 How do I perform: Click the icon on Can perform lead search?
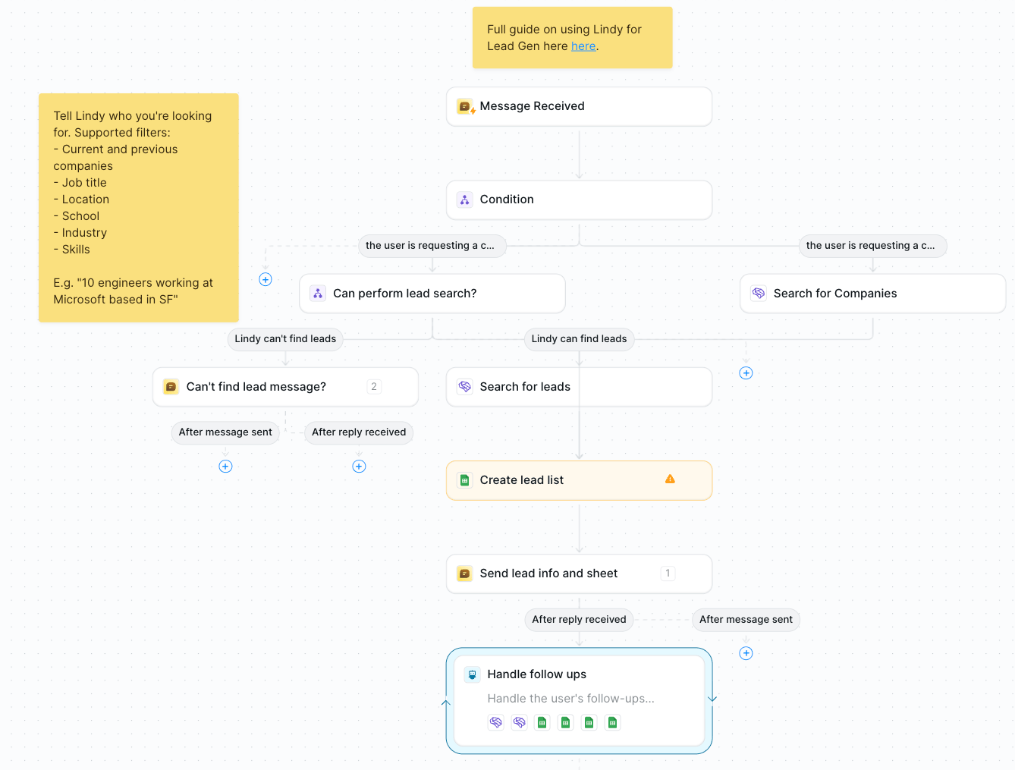pyautogui.click(x=318, y=294)
